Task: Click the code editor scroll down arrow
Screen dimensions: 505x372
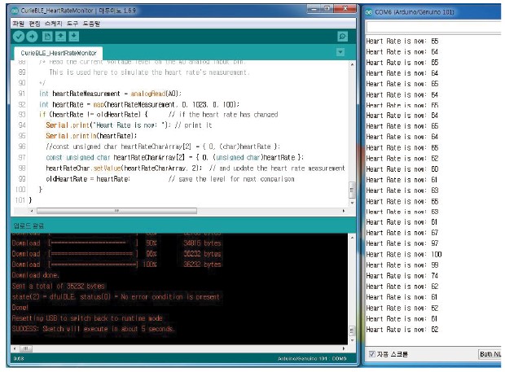Action: [x=352, y=203]
